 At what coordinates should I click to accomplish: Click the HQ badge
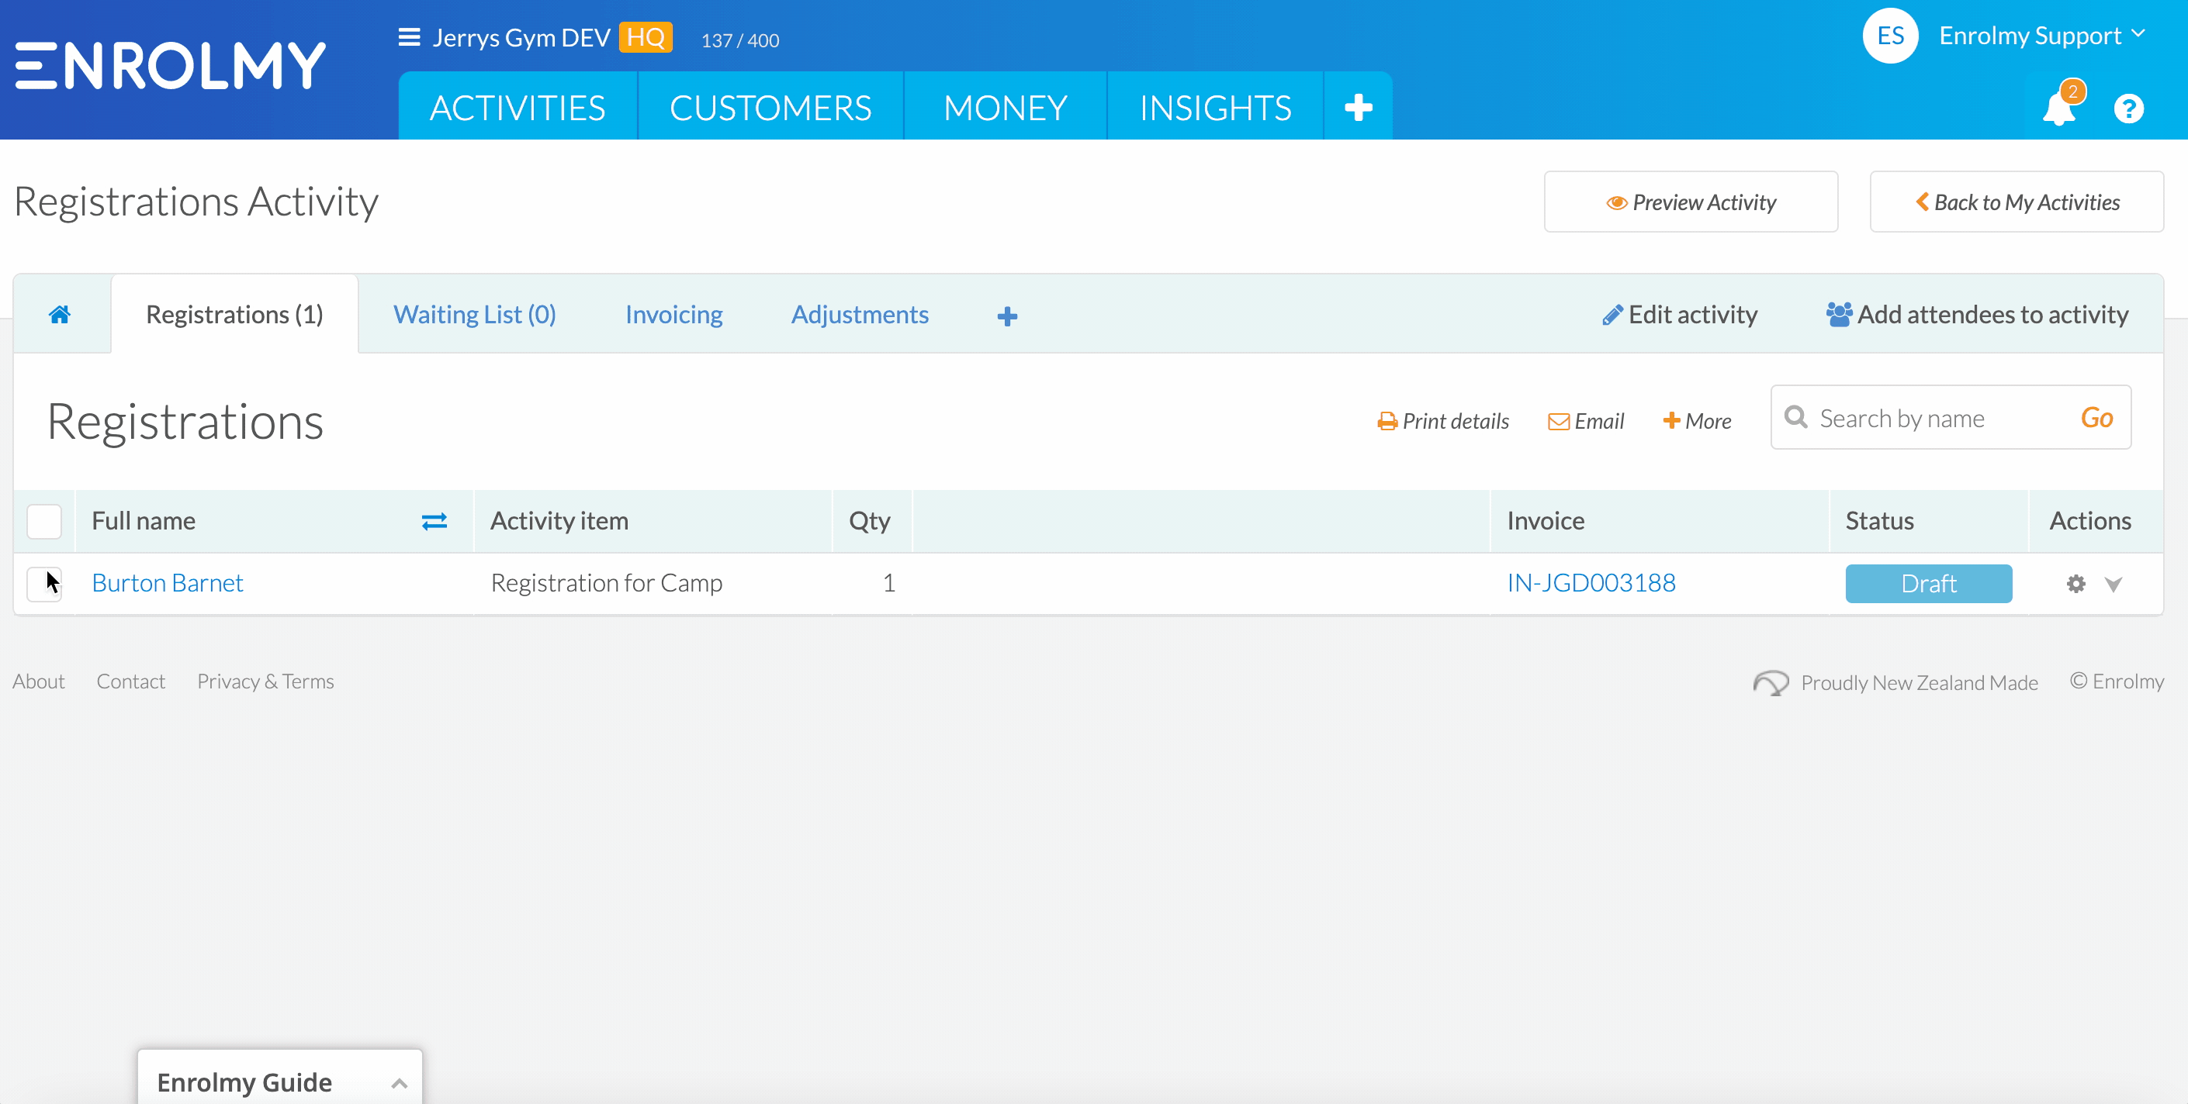tap(646, 37)
